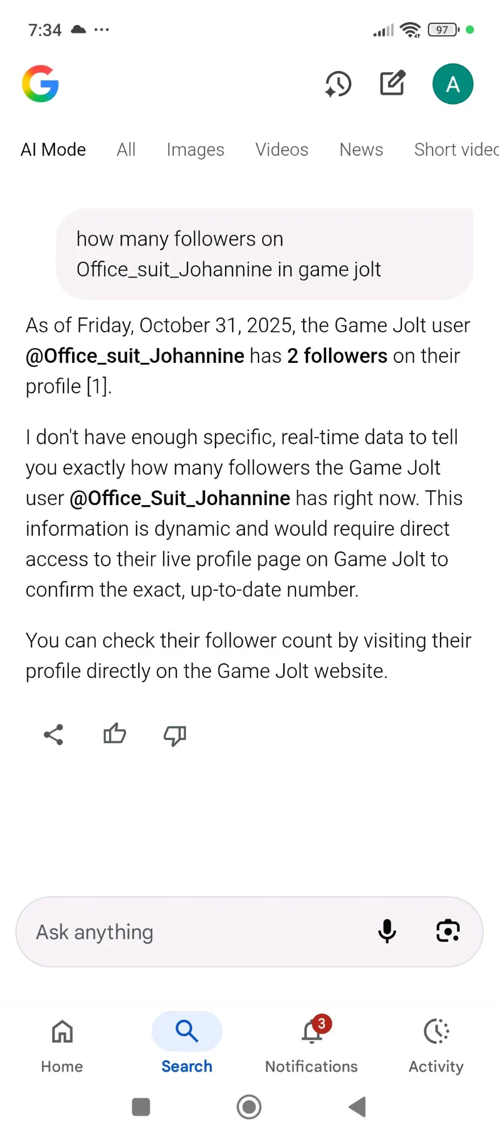Tap the Ask anything input field

coord(193,932)
